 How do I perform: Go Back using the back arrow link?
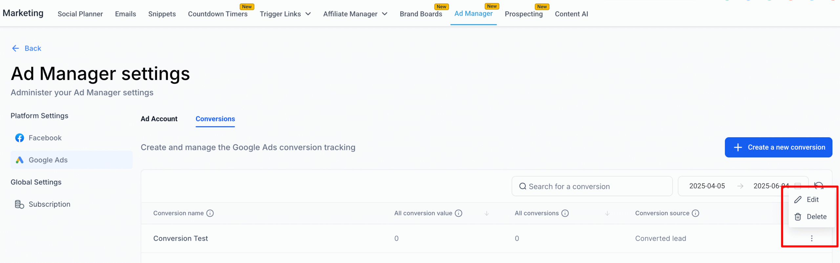27,48
